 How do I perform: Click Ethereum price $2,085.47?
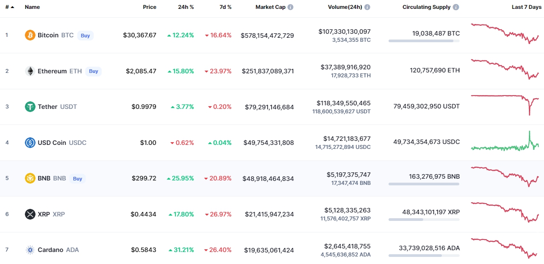(x=141, y=71)
